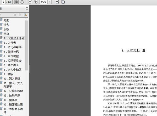Viewport: 157px width, 116px height.
Task: Select the fit width scrolling icon
Action: coord(57,2)
